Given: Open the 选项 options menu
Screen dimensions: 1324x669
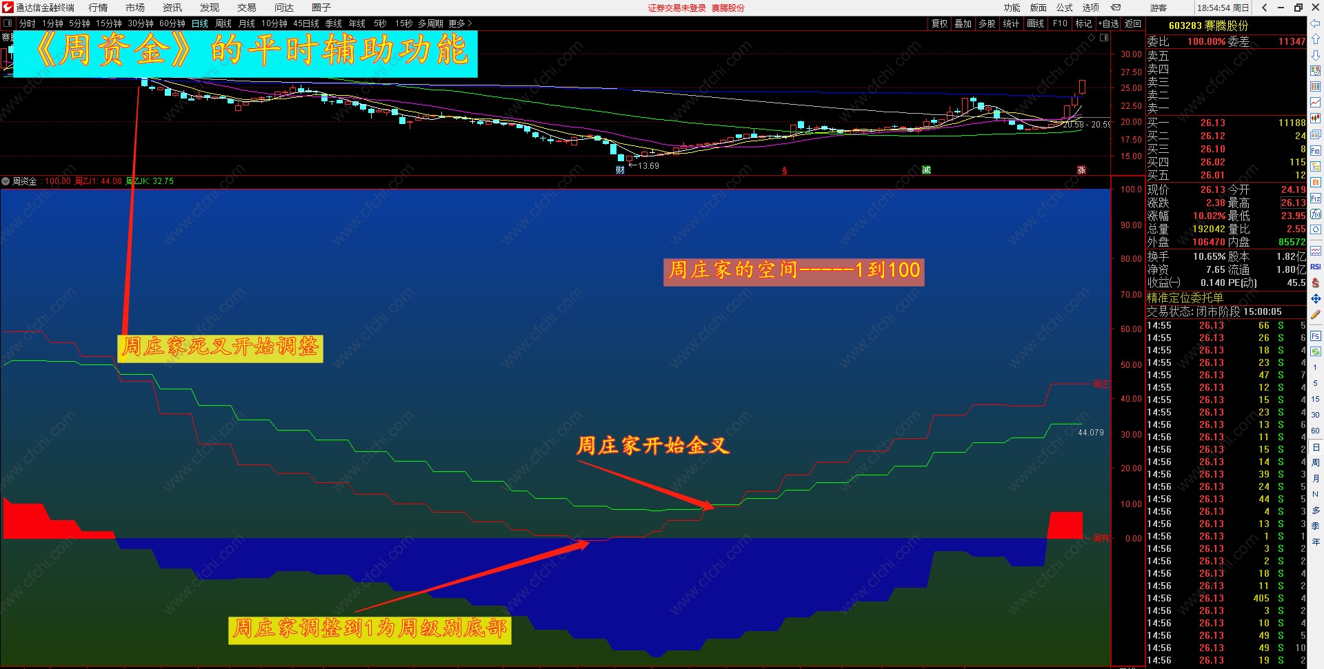Looking at the screenshot, I should (1090, 8).
